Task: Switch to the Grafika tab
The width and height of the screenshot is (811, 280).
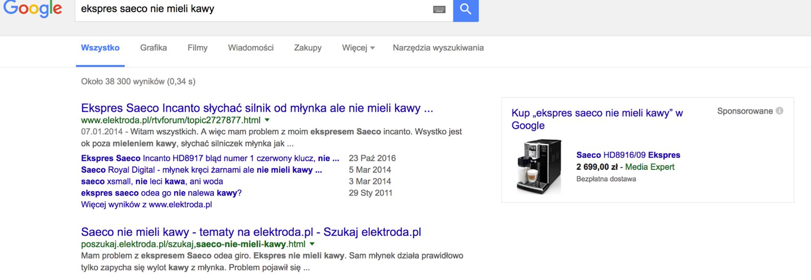Action: click(x=153, y=48)
